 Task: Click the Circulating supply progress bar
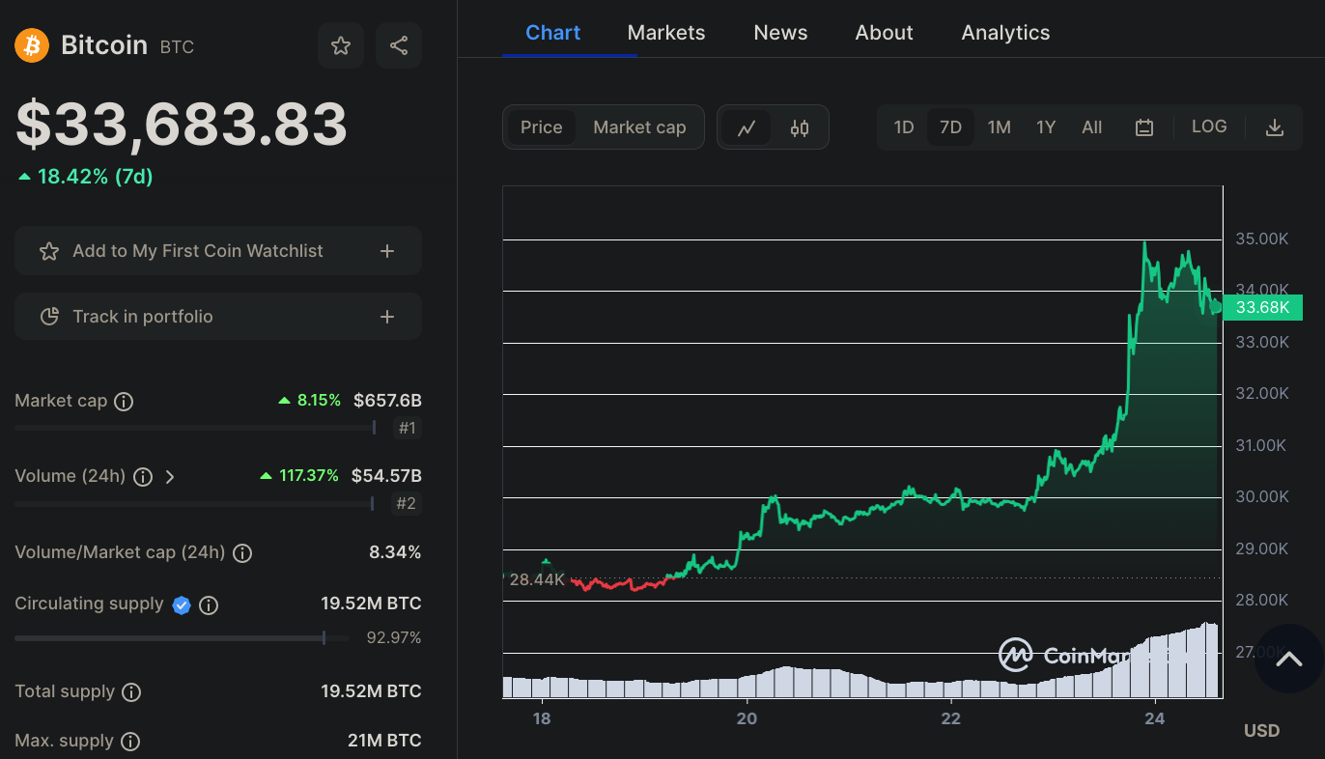[x=183, y=637]
